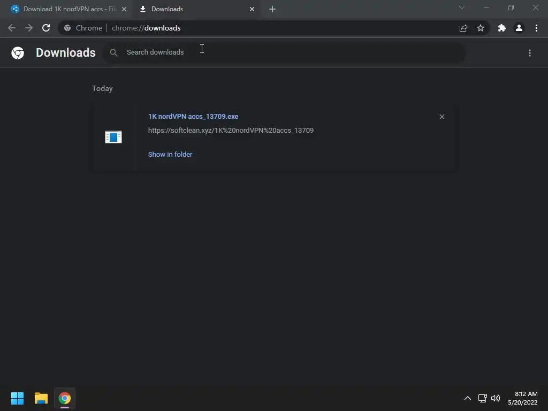Go forward using the browser forward arrow
Screen dimensions: 548x411
[x=29, y=28]
